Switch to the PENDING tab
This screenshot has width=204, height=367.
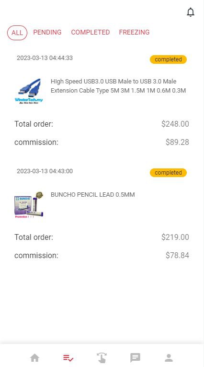[x=47, y=32]
